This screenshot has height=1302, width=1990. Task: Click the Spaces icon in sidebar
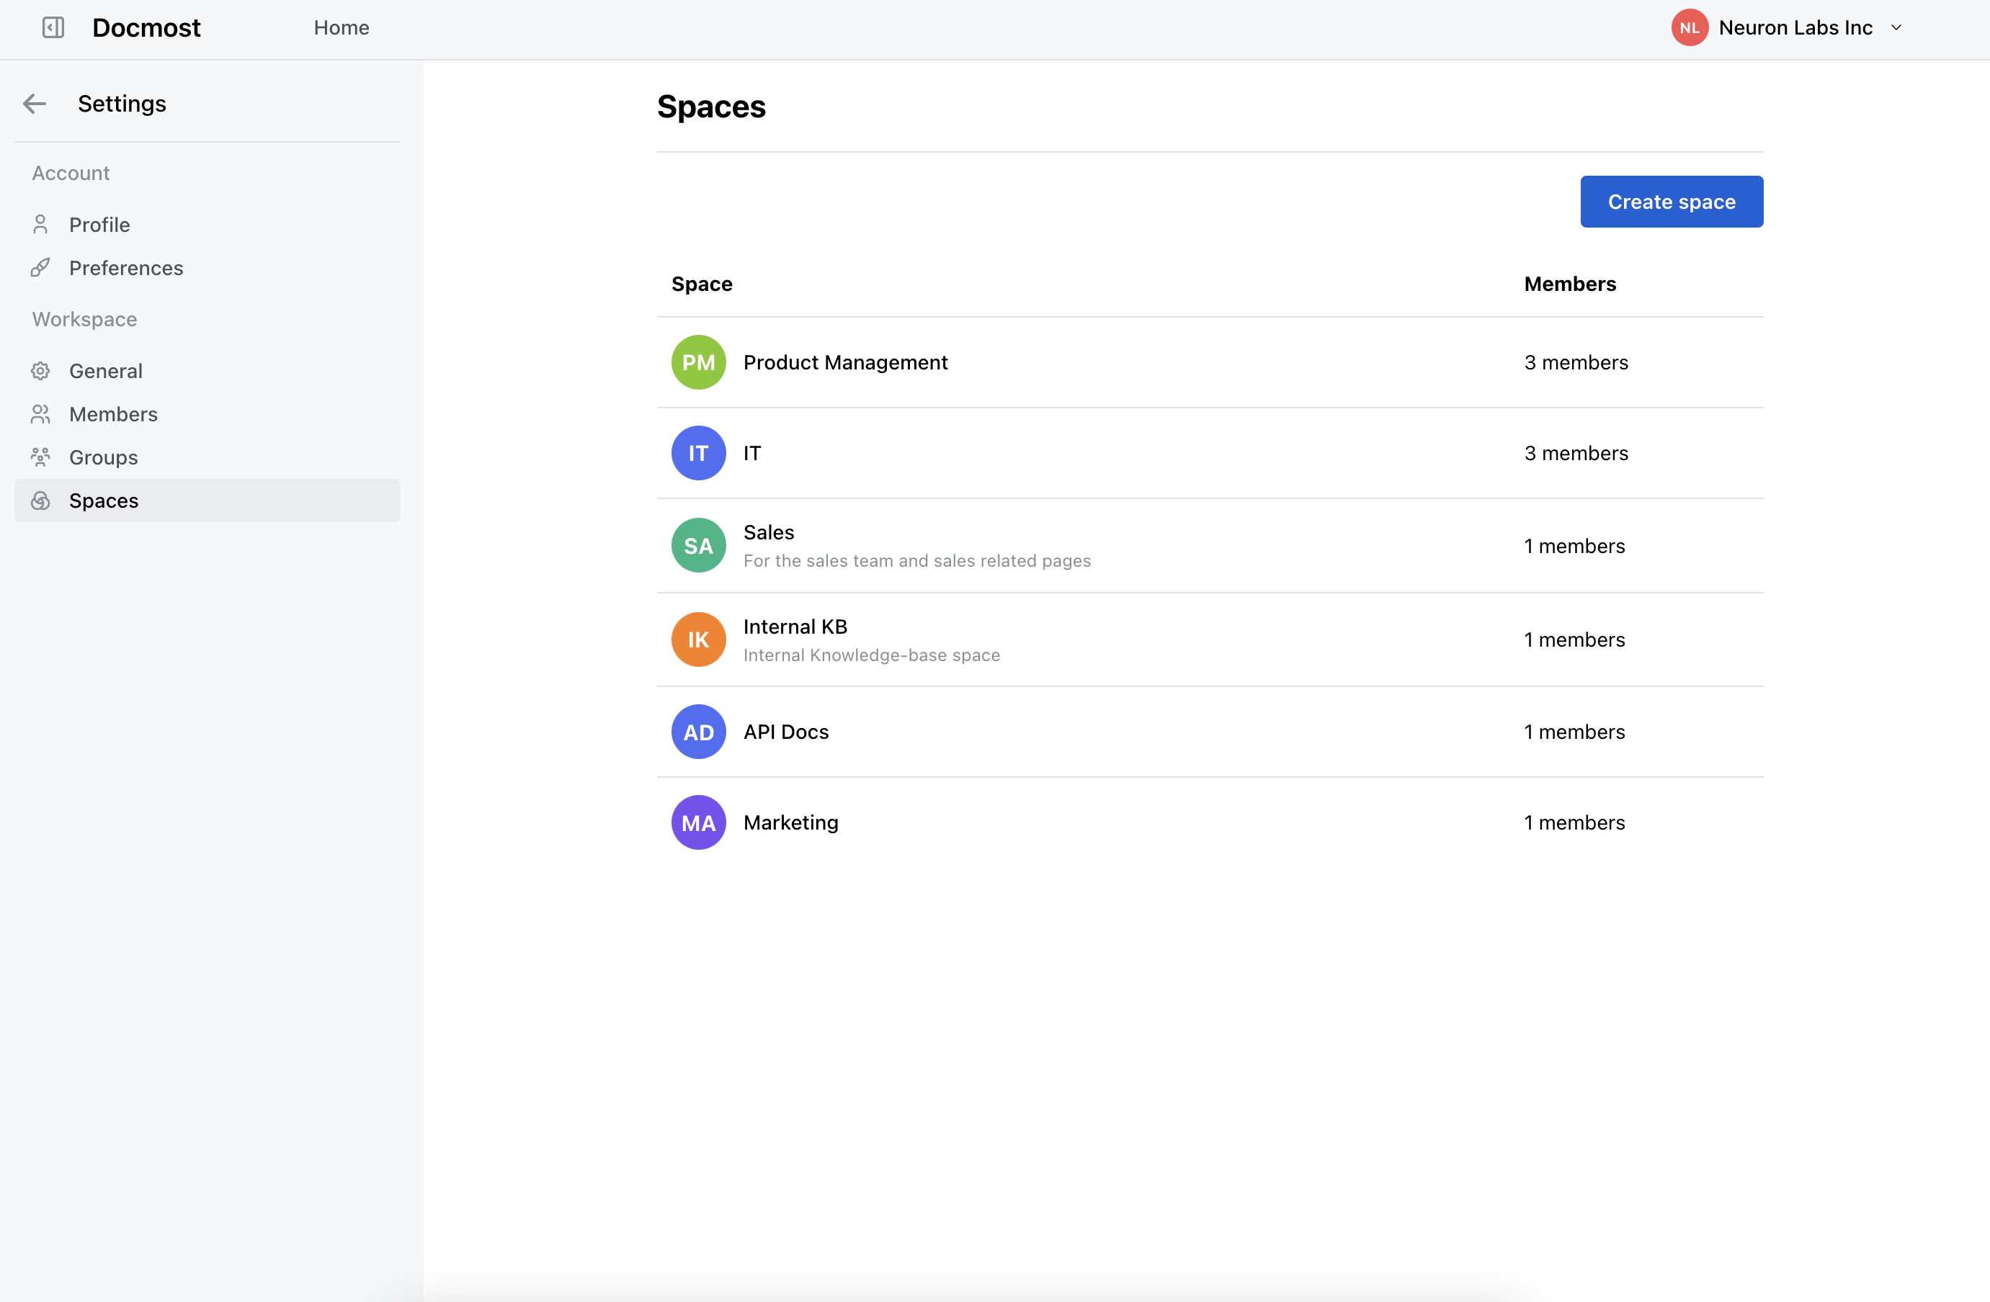[40, 500]
